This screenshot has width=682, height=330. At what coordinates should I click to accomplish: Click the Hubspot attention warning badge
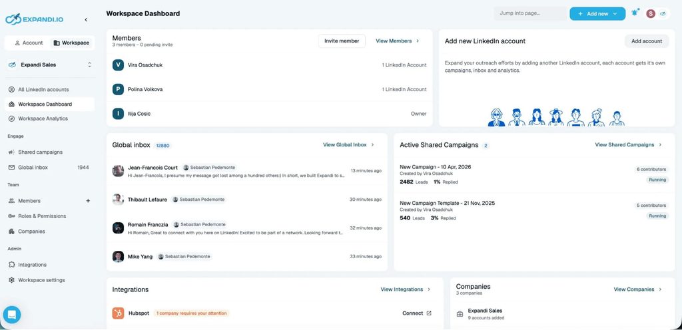point(191,313)
